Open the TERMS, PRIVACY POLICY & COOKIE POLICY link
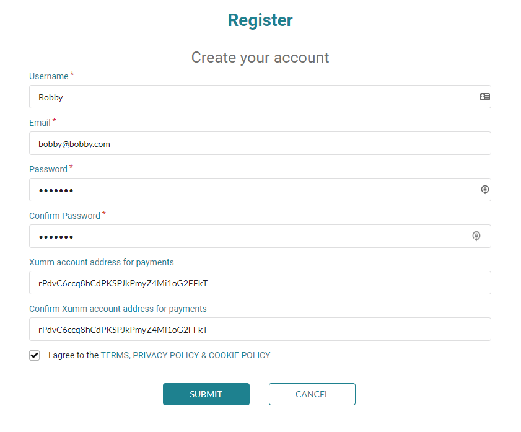The width and height of the screenshot is (521, 432). (185, 355)
